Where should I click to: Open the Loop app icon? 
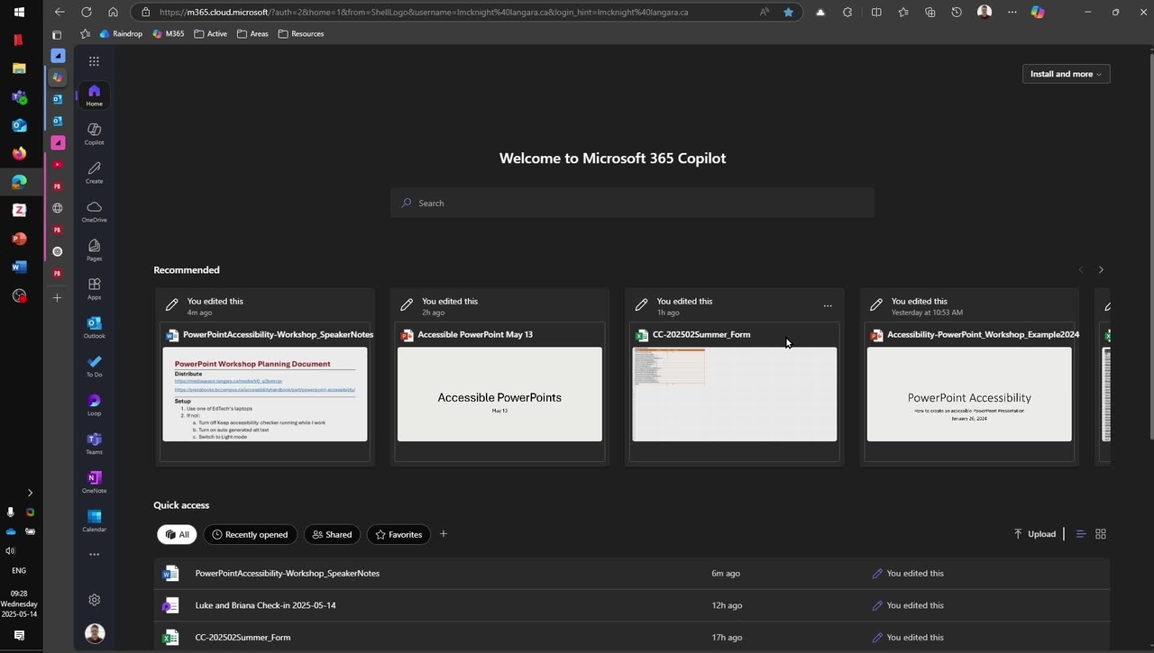click(x=94, y=404)
